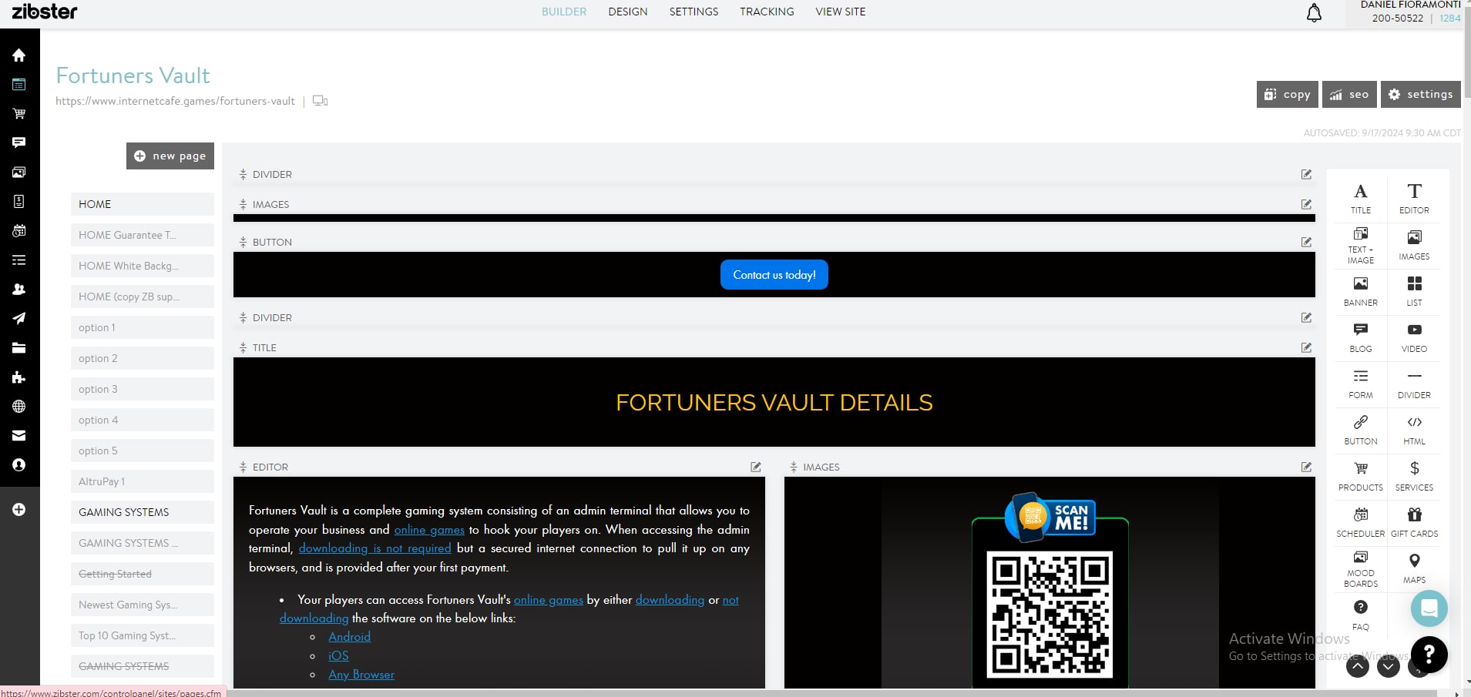Edit the BUTTON section via its pencil icon

(x=1306, y=242)
